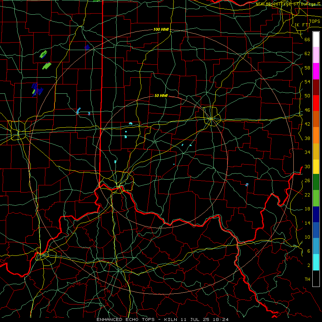This screenshot has height=322, width=322.
Task: Click the 26 legend value
Action: 307,181
